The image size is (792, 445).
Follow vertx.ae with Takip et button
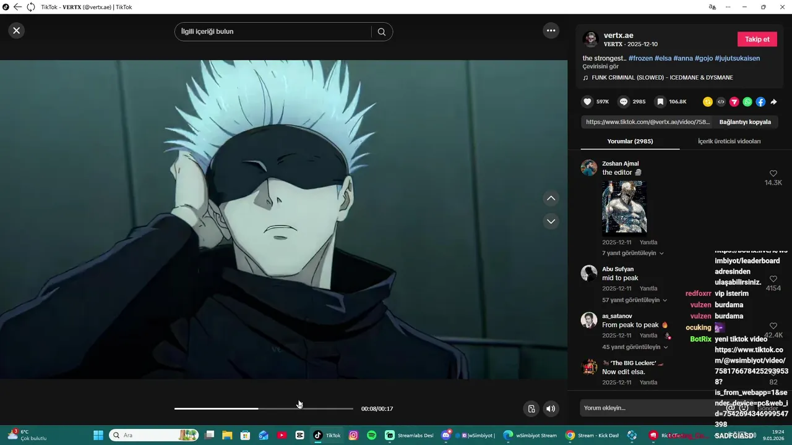click(x=757, y=39)
